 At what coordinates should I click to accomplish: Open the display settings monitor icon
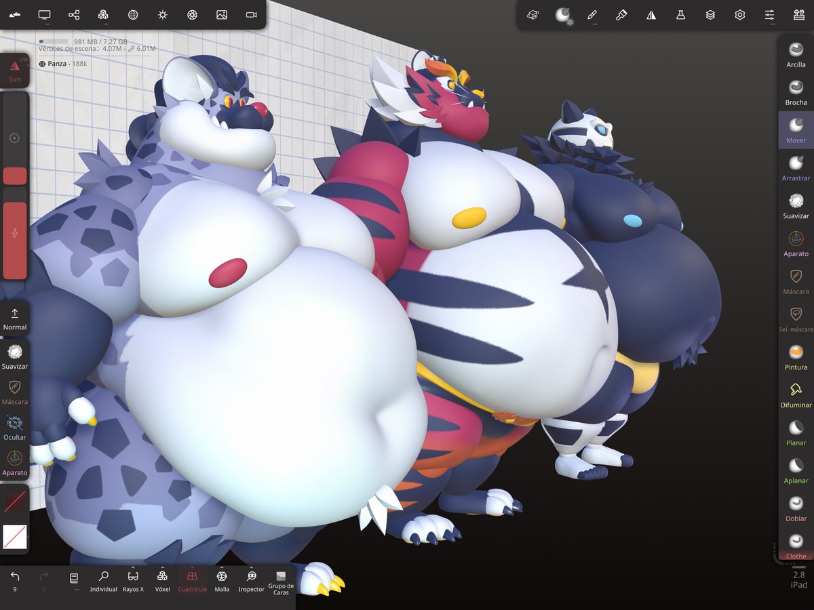click(45, 14)
